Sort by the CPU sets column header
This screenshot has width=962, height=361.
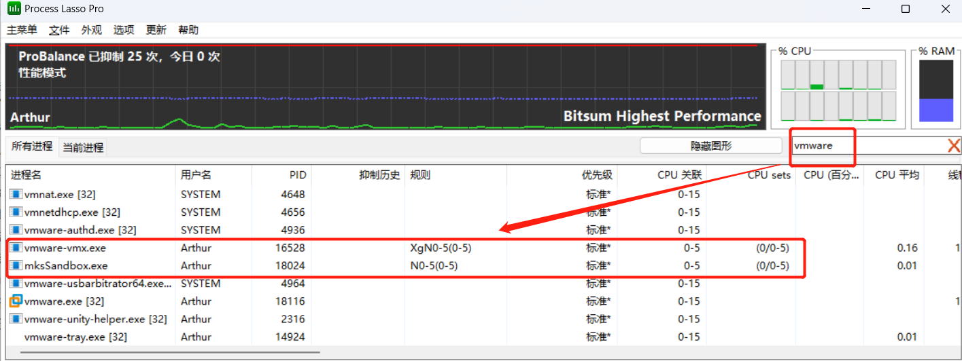click(x=751, y=175)
